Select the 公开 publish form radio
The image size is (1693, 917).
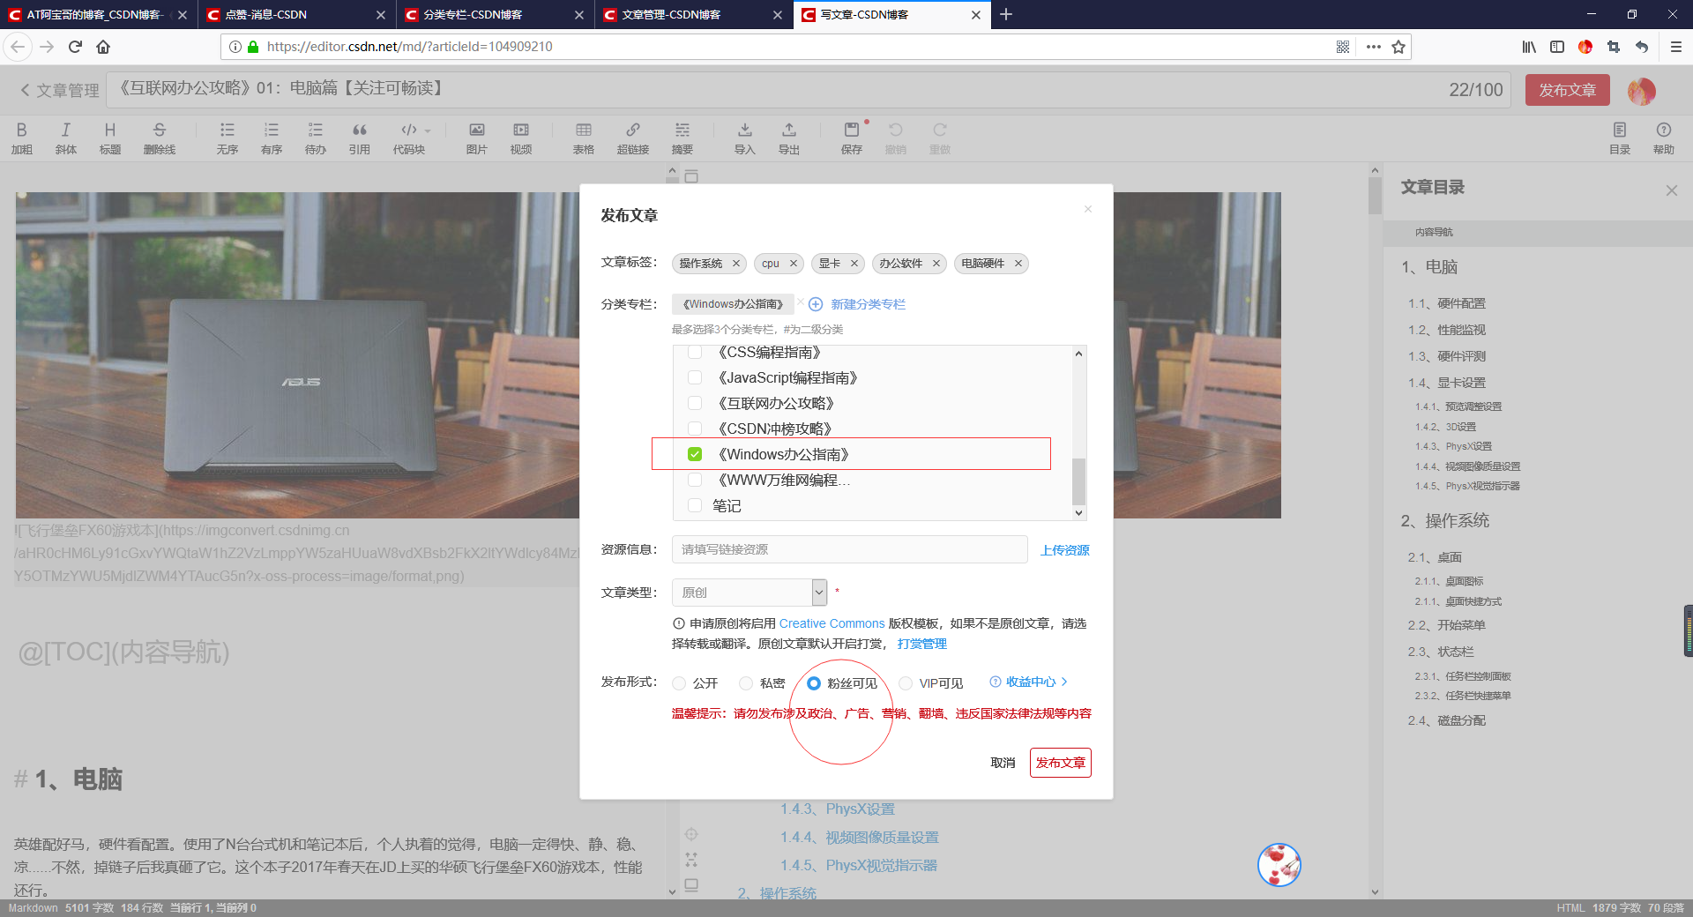[679, 683]
